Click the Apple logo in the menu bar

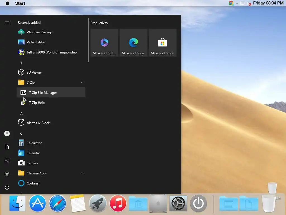point(8,3)
